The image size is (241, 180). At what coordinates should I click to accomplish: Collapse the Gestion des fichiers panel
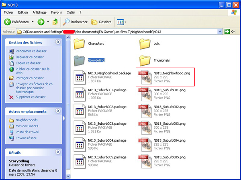click(x=57, y=42)
